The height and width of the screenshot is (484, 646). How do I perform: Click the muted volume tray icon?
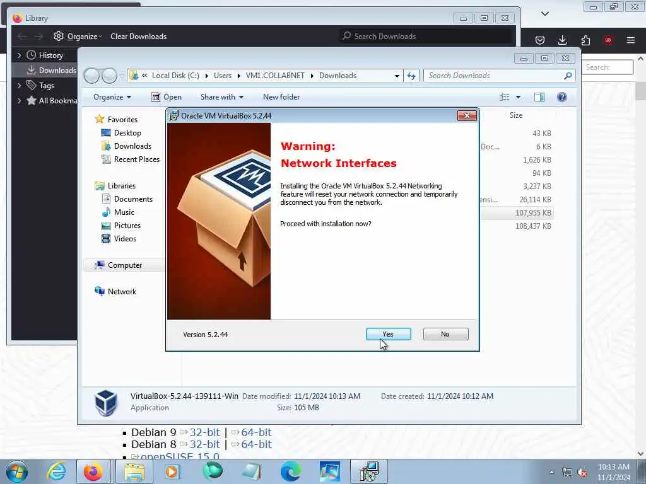coord(582,473)
